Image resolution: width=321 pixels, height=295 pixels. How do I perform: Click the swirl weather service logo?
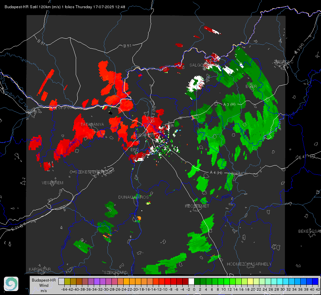coord(11,284)
